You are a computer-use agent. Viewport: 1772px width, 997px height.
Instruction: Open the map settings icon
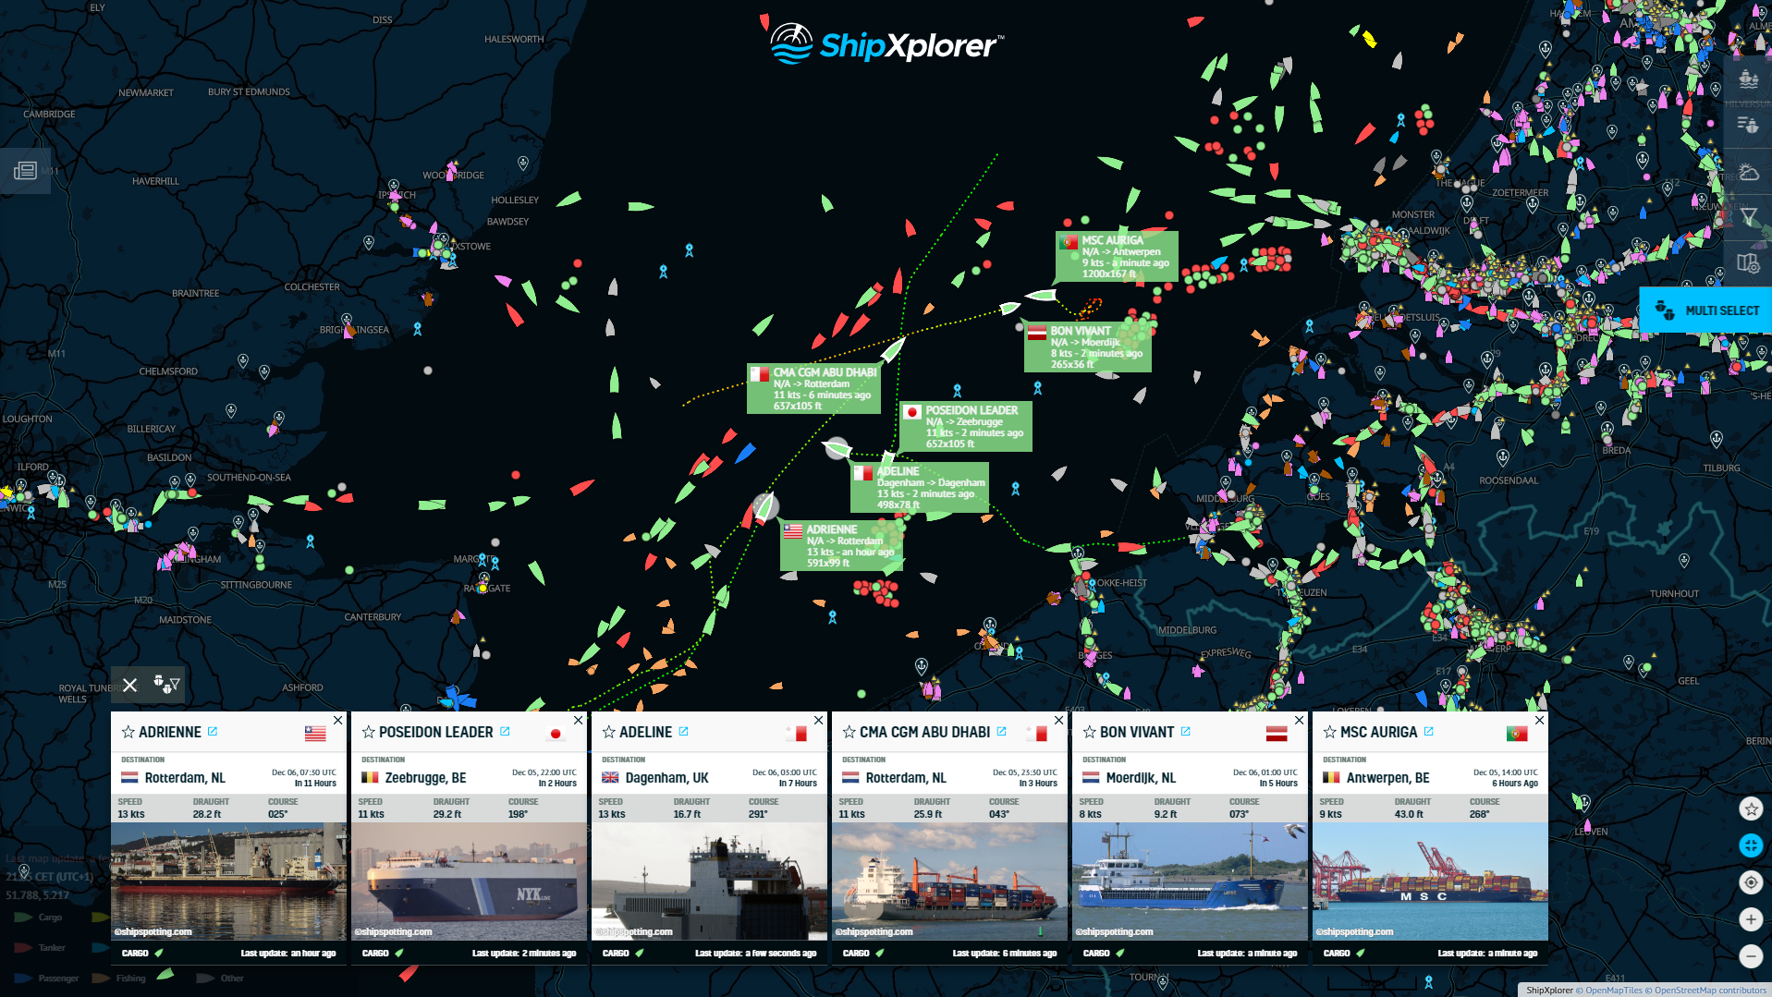tap(1748, 263)
